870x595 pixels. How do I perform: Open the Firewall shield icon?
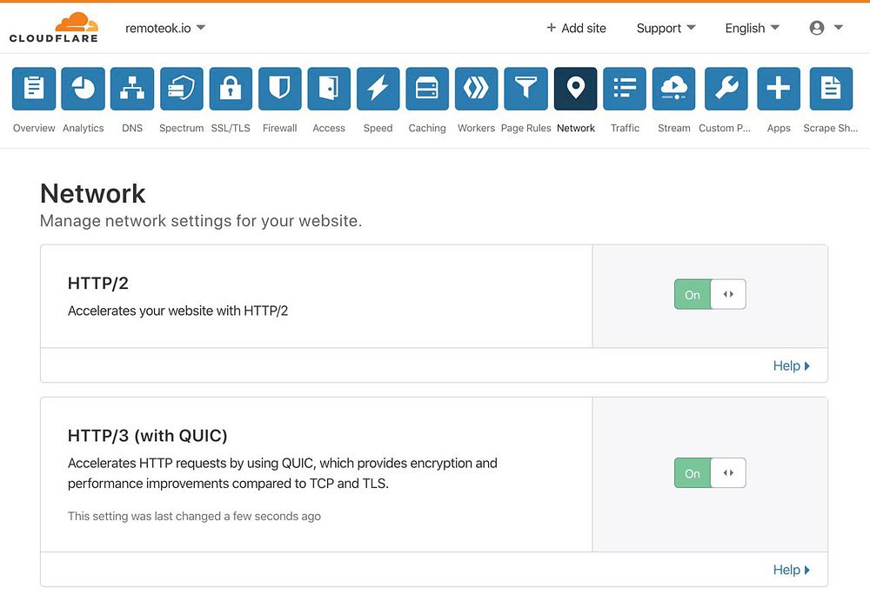279,89
